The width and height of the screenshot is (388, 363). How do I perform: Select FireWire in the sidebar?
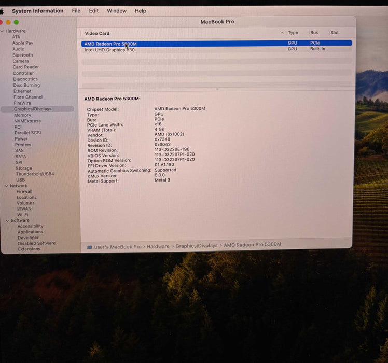[22, 103]
